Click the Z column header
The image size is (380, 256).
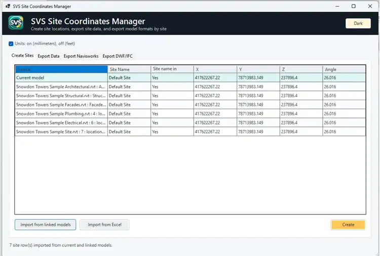[301, 69]
